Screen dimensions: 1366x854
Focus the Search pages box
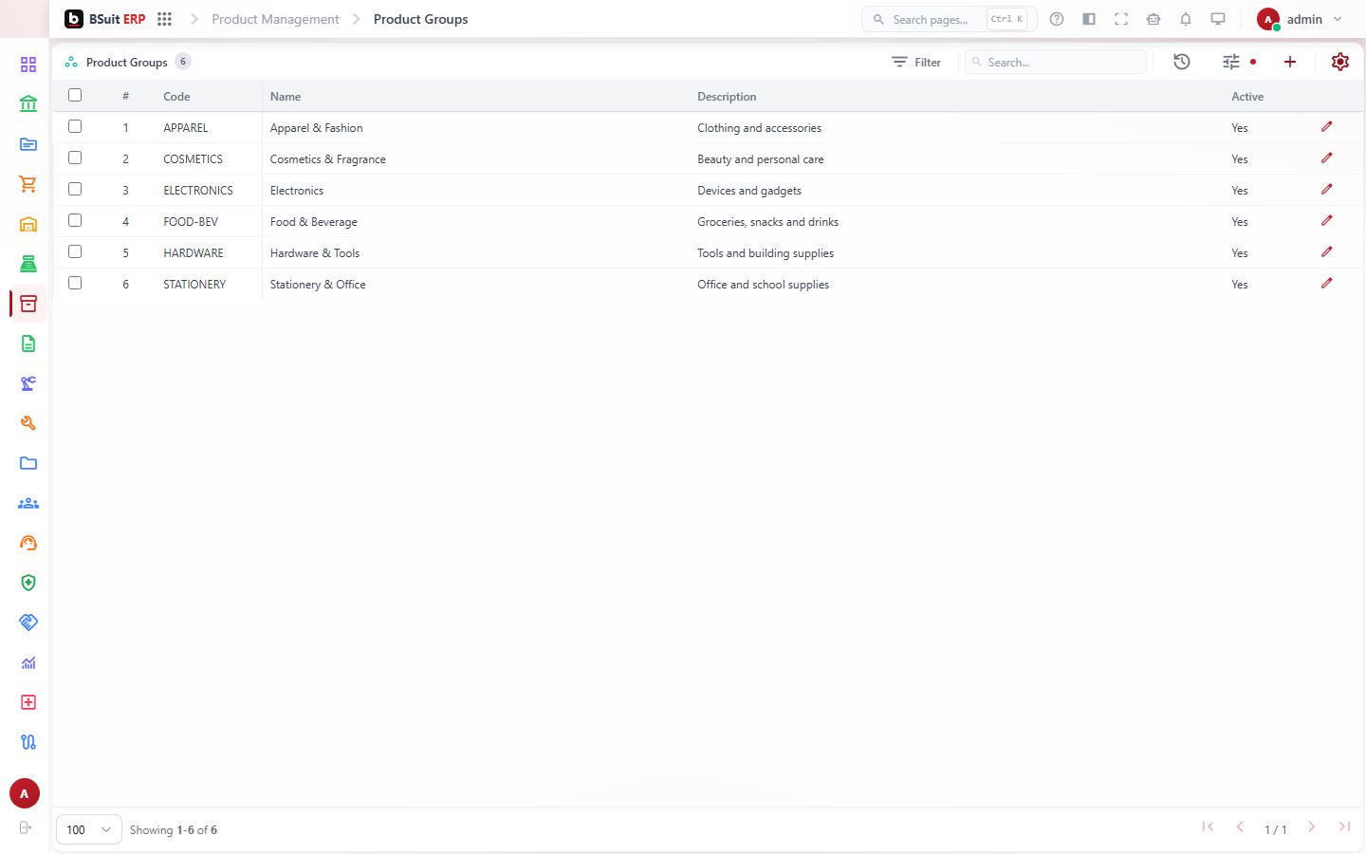click(x=949, y=19)
